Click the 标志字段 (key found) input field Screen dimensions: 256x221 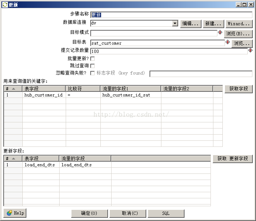tap(201, 74)
